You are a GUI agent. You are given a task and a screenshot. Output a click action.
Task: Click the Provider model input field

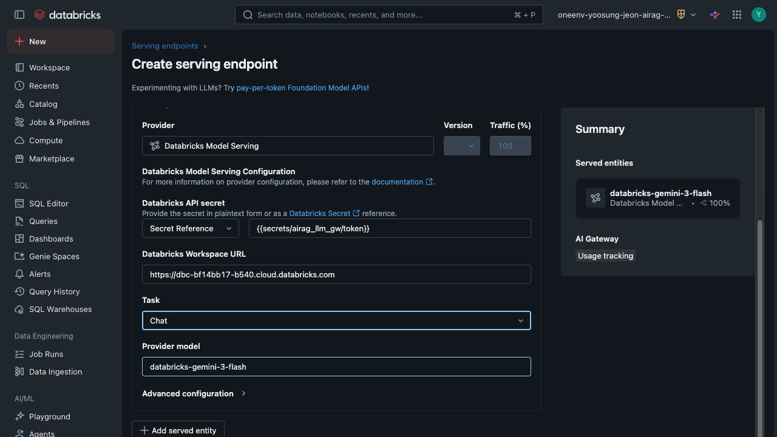point(336,367)
